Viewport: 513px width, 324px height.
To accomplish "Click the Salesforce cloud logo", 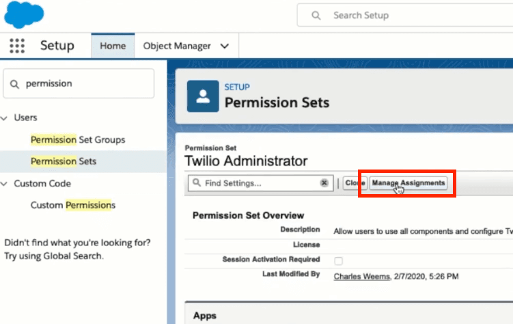I will (x=24, y=14).
